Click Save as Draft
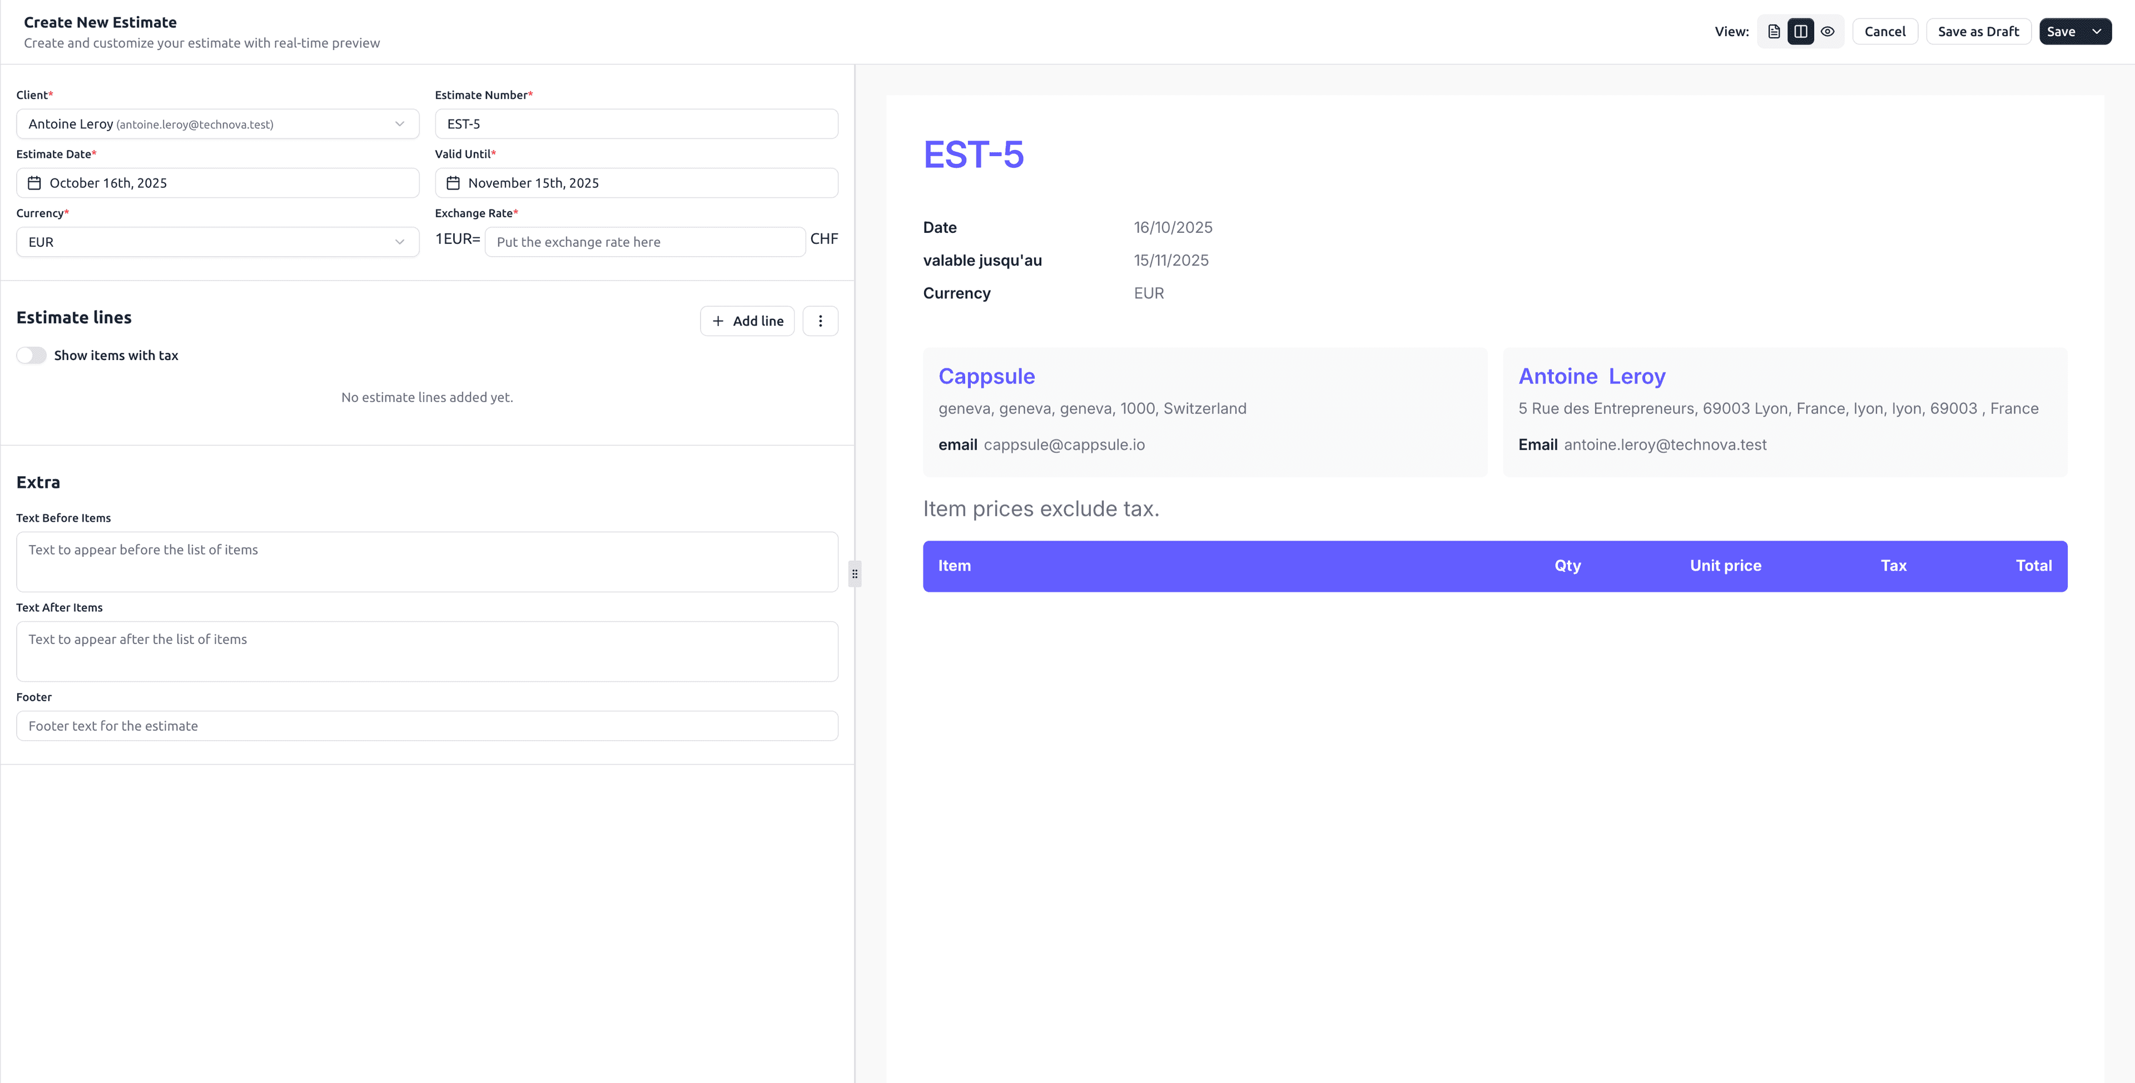Screen dimensions: 2135x1083 click(x=1978, y=31)
